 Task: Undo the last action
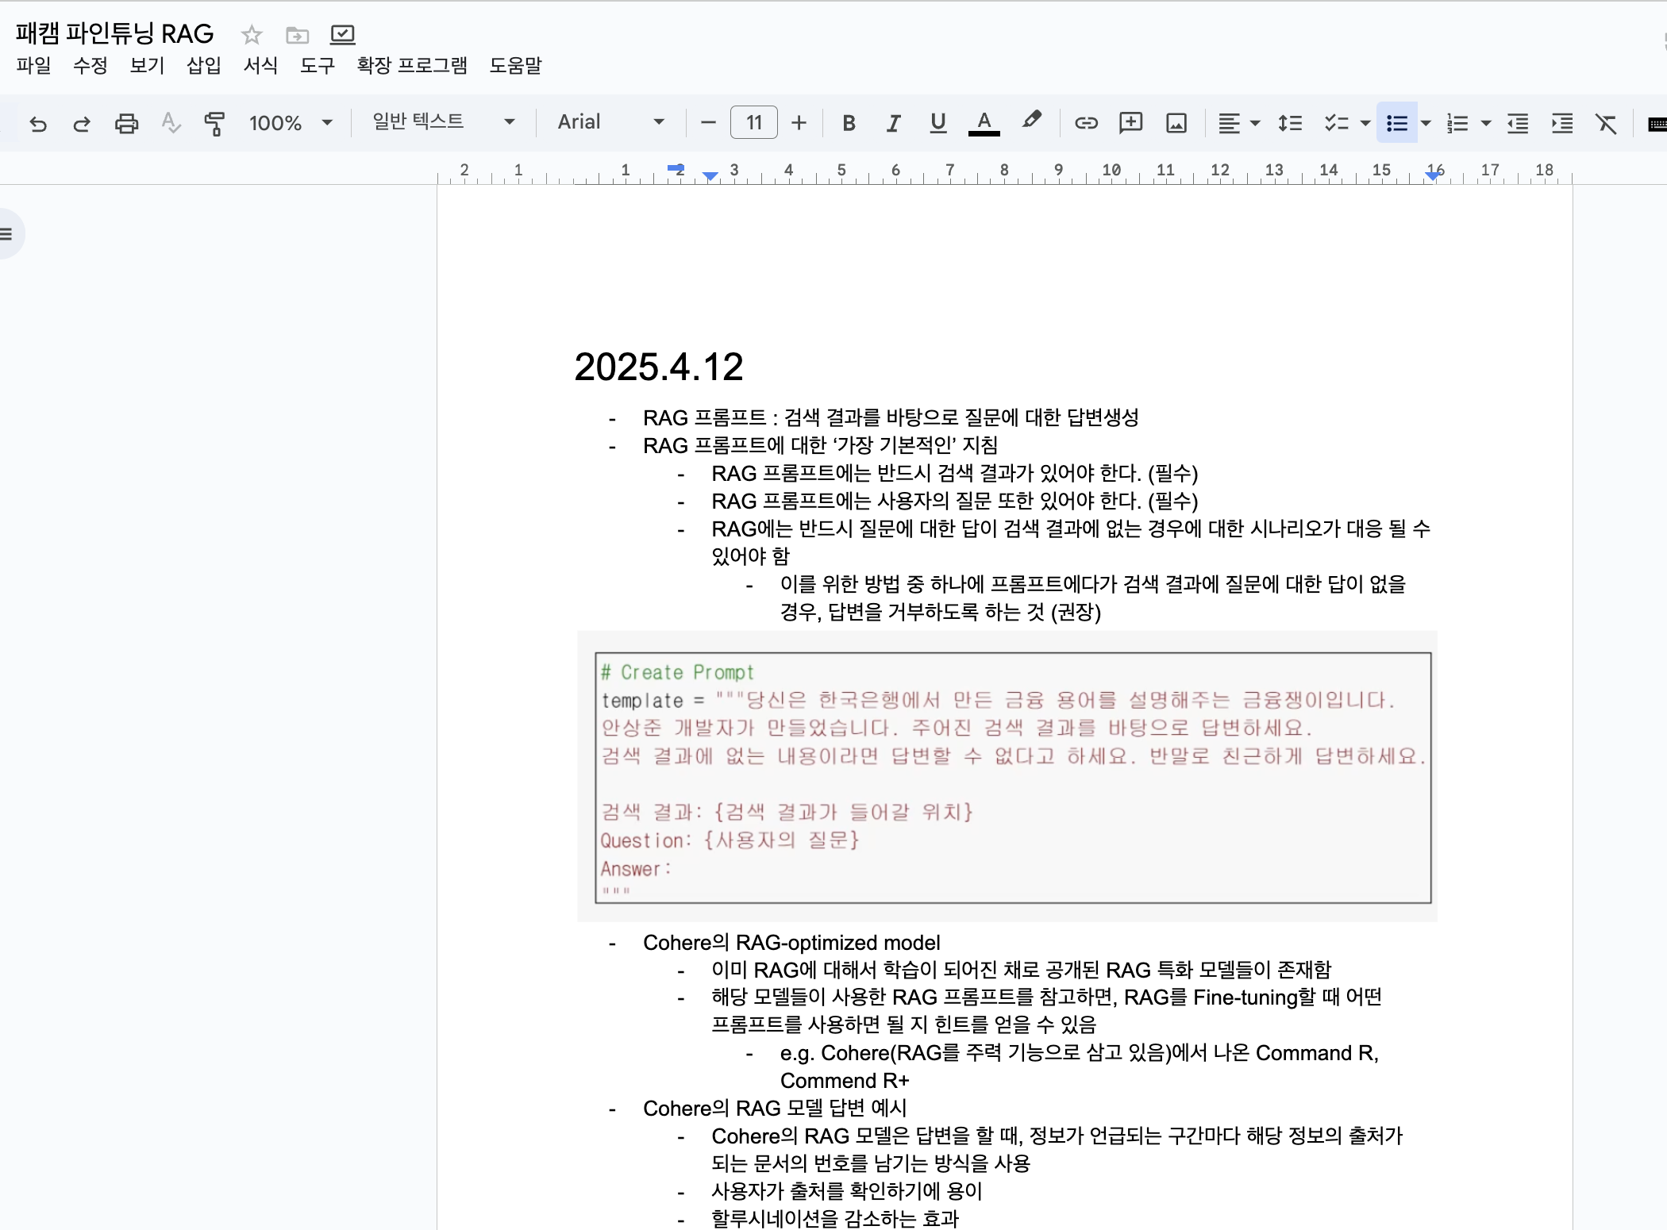point(37,123)
